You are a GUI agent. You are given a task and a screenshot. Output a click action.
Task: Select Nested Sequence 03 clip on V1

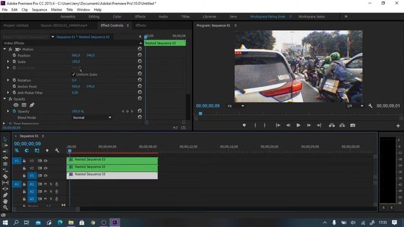coord(112,175)
